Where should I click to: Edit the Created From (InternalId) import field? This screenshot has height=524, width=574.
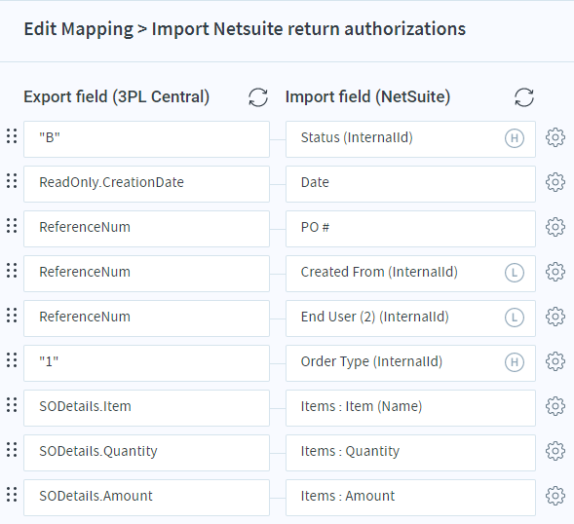coord(410,274)
